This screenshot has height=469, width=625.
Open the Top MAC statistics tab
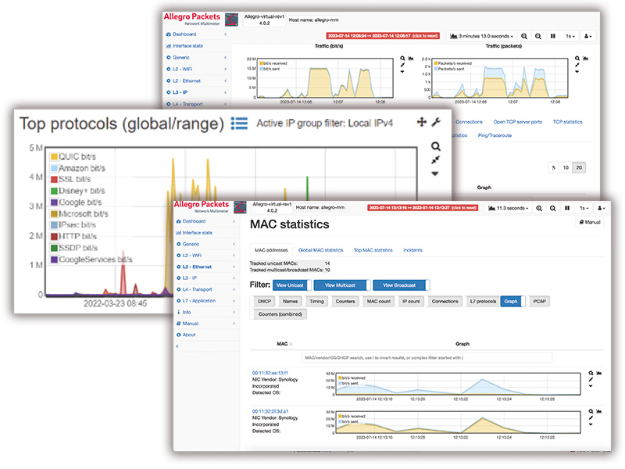373,249
